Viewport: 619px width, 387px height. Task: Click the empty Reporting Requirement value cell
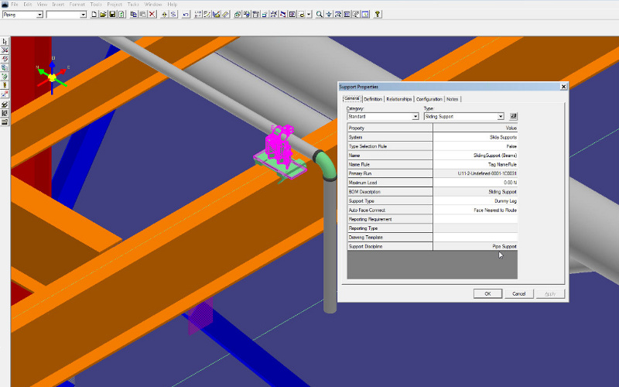coord(475,219)
